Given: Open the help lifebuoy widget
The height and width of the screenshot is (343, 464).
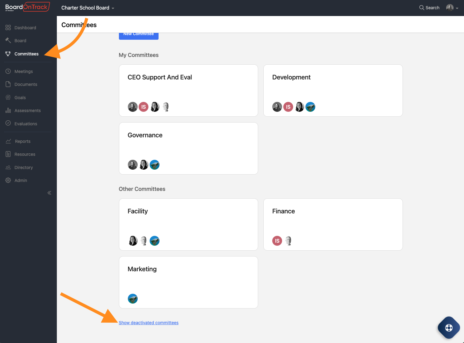Looking at the screenshot, I should (449, 328).
